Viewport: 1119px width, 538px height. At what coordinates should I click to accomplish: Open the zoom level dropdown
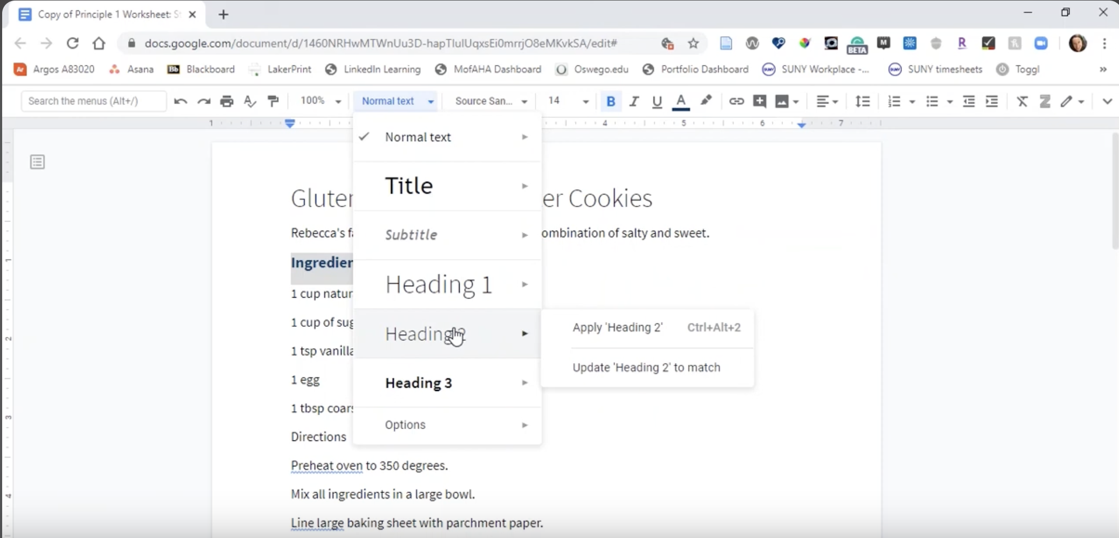click(320, 101)
